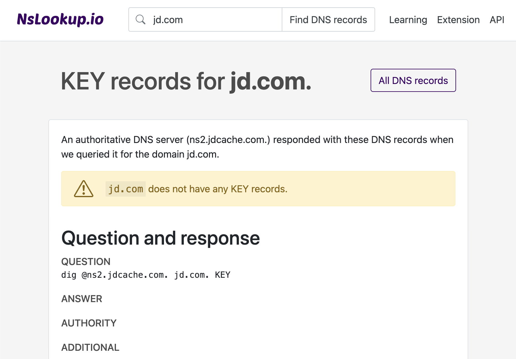Select the AUTHORITY section label
516x359 pixels.
click(89, 323)
